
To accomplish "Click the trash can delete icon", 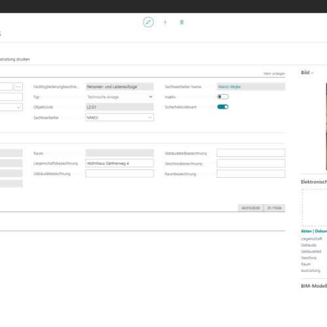I will (x=182, y=22).
